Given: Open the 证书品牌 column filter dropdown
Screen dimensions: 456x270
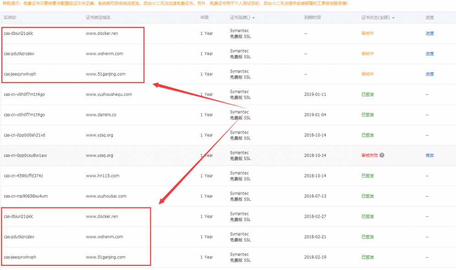Looking at the screenshot, I should coord(253,18).
